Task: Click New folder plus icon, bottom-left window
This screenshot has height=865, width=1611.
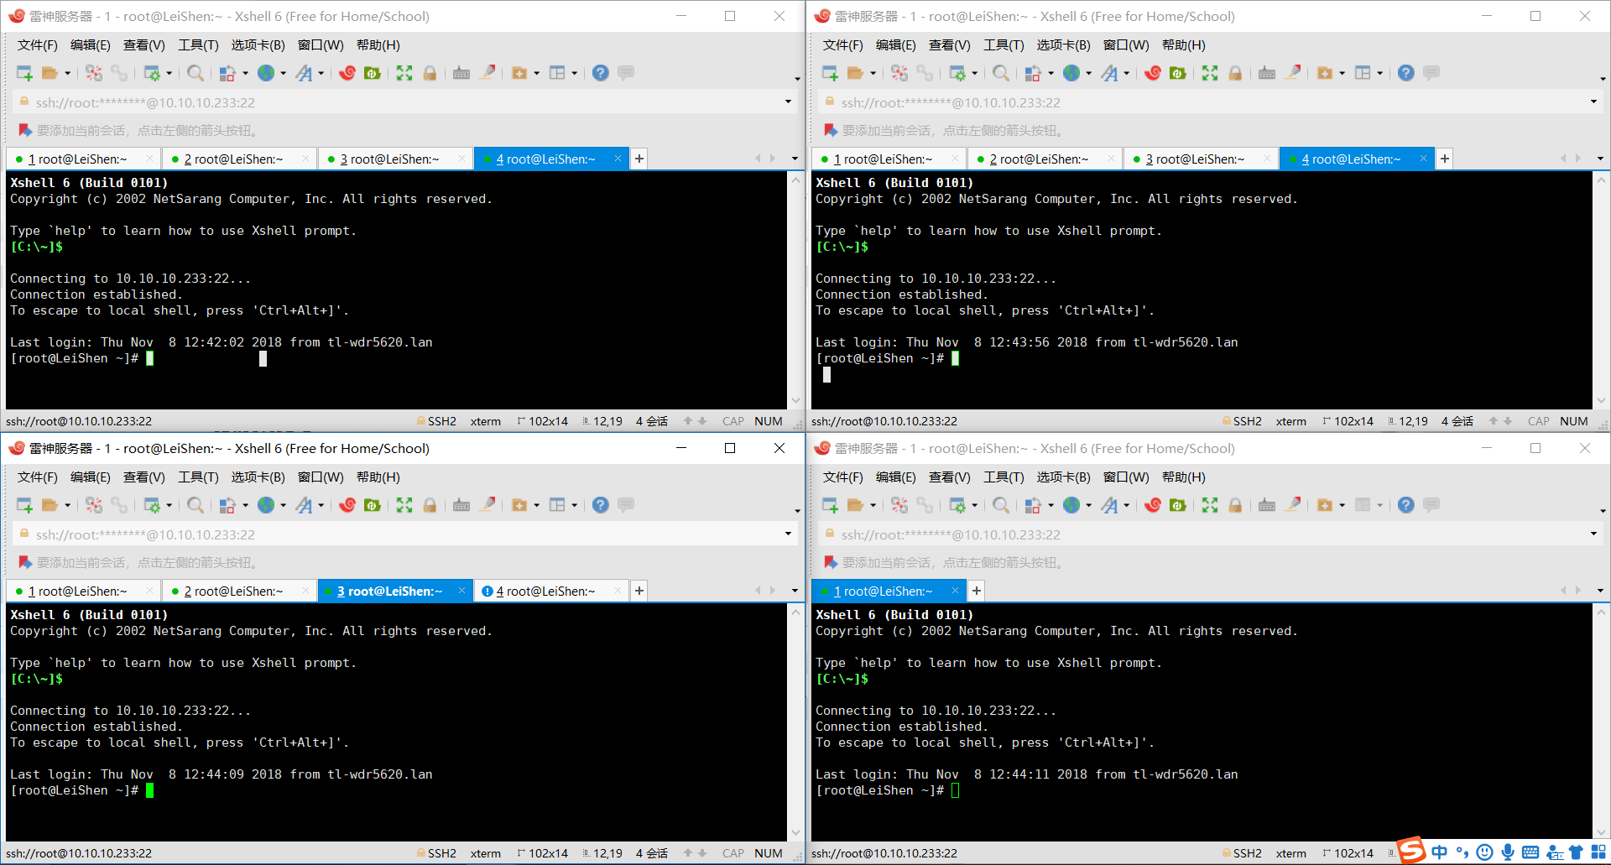Action: 519,505
